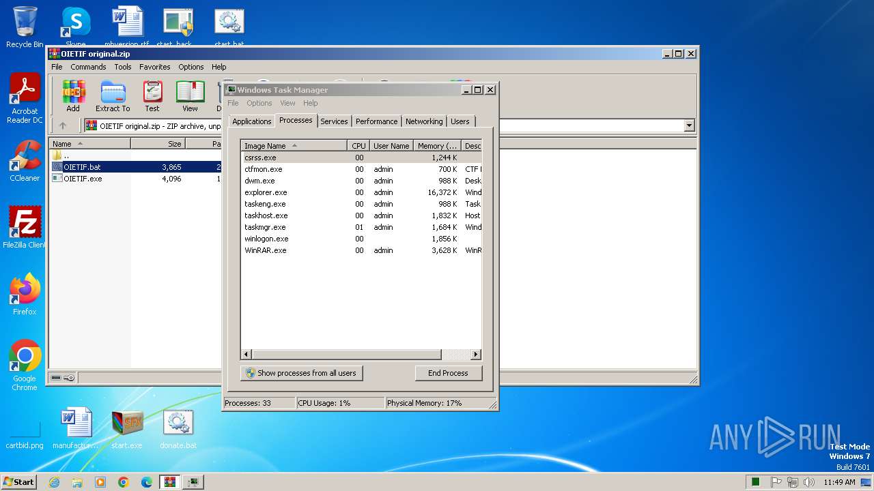
Task: Select the Acrobat Reader DC desktop icon
Action: coord(25,99)
